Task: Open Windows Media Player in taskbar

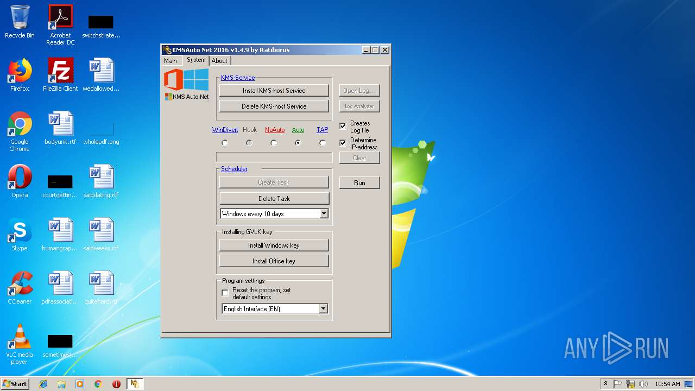Action: (x=80, y=384)
